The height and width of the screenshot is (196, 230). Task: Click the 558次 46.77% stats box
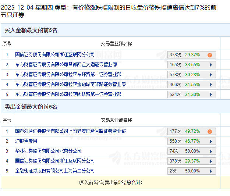click(192, 141)
